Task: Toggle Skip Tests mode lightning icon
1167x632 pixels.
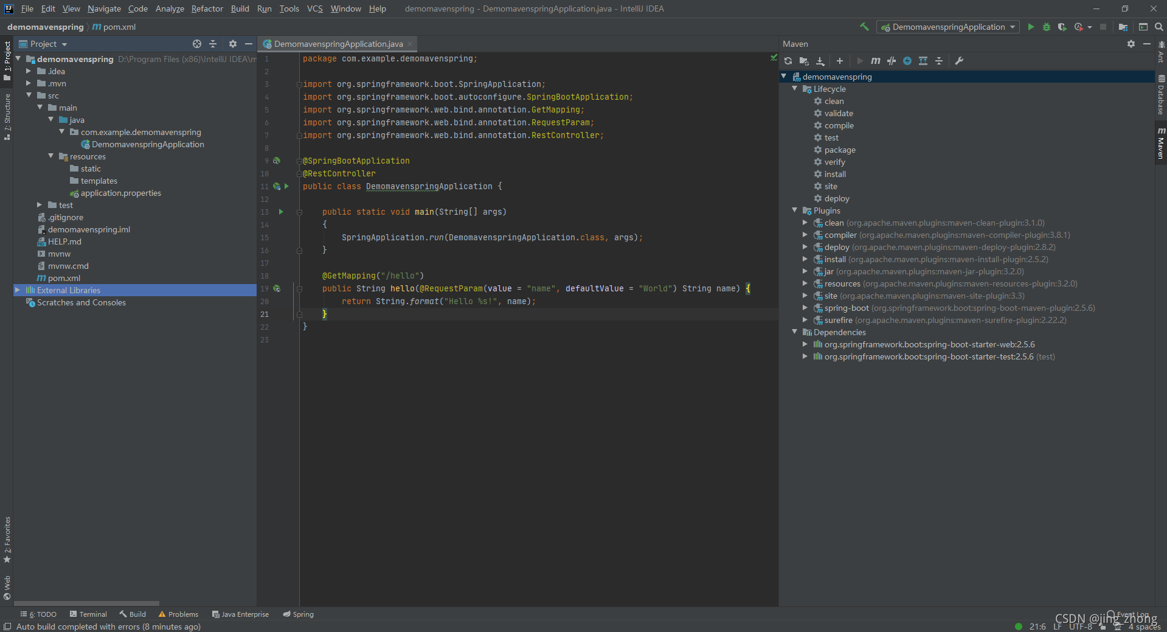Action: (907, 61)
